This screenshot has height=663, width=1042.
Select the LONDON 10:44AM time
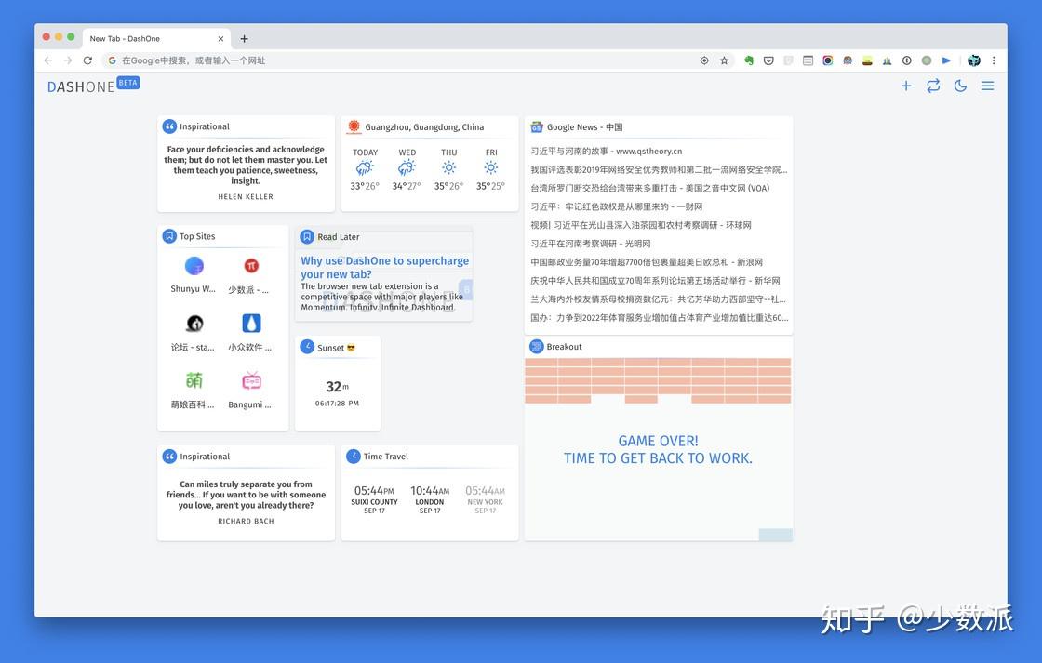pos(430,499)
